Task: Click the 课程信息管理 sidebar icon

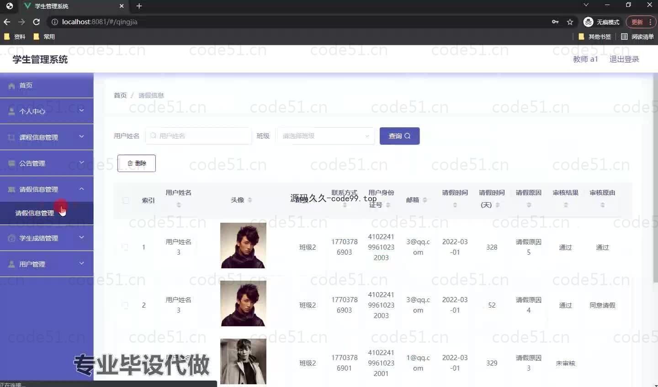Action: [11, 137]
